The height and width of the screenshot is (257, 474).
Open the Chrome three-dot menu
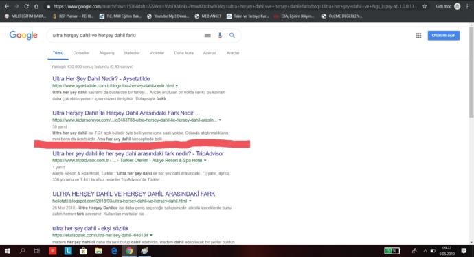point(468,6)
